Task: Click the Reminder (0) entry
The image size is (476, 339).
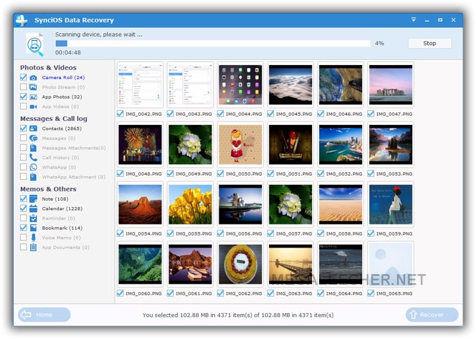Action: (59, 219)
